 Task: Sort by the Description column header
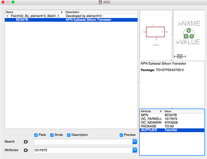(101, 12)
